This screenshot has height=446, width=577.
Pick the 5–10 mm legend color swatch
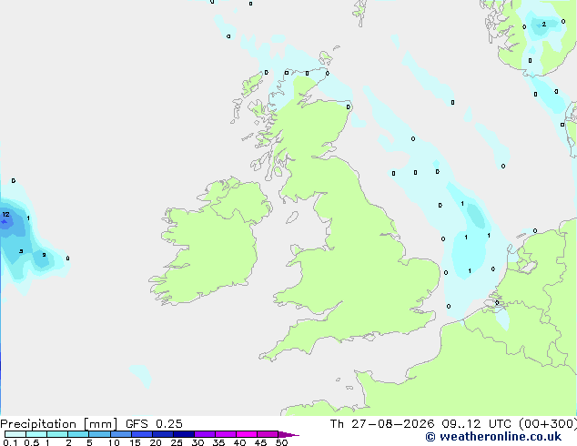pos(99,434)
